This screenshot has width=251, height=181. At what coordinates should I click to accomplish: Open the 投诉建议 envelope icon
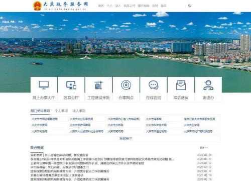(x=181, y=85)
